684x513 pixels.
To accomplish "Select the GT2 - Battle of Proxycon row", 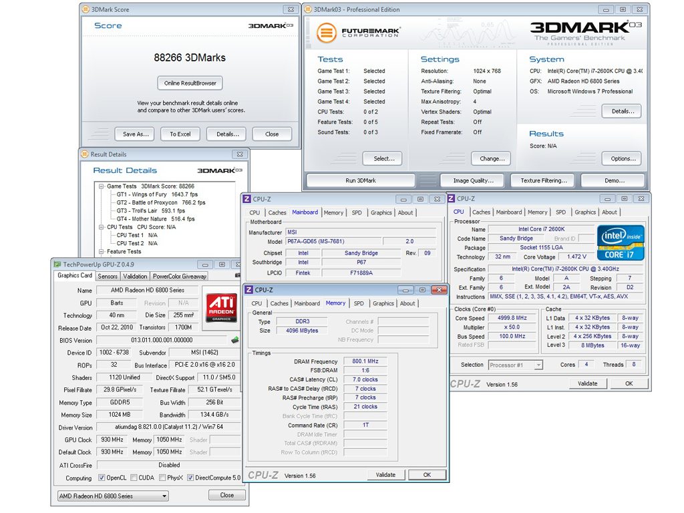I will 160,203.
